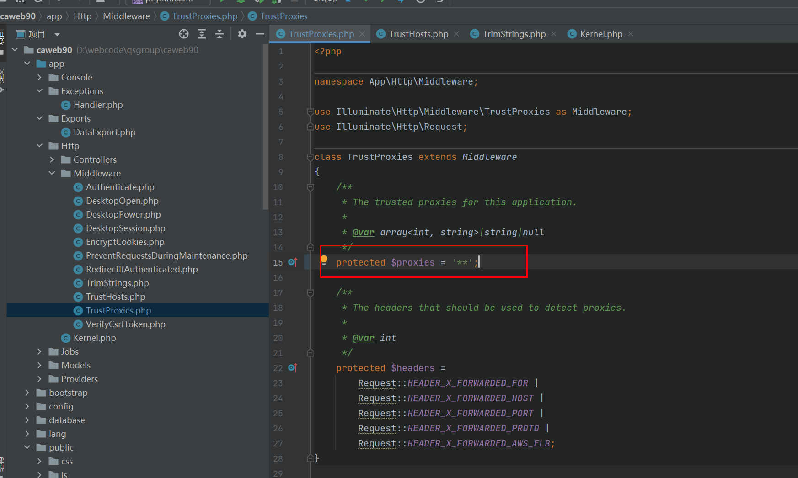Click the Expand All icon in the project panel
This screenshot has height=478, width=798.
202,34
